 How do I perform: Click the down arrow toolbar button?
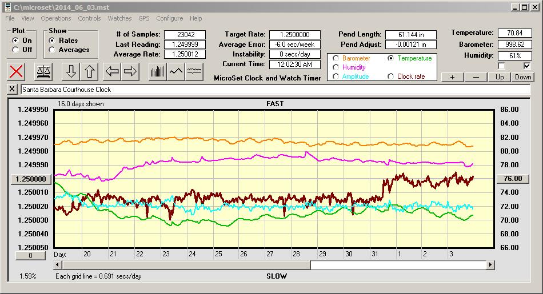71,71
